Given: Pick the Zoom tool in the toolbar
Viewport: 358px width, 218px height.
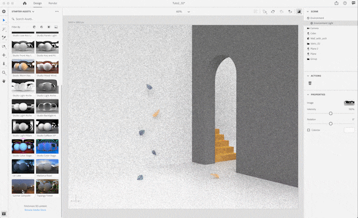Looking at the screenshot, I should pos(4,72).
